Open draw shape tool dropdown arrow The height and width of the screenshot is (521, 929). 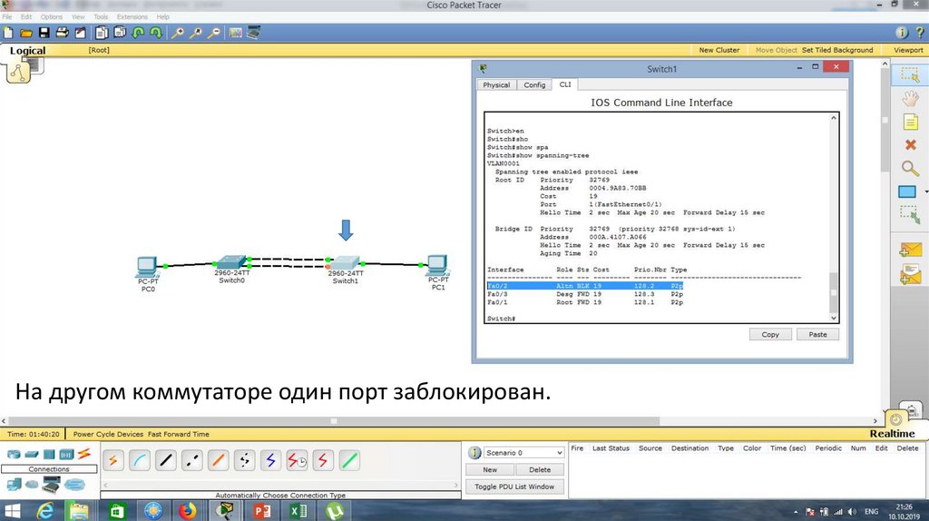point(925,192)
